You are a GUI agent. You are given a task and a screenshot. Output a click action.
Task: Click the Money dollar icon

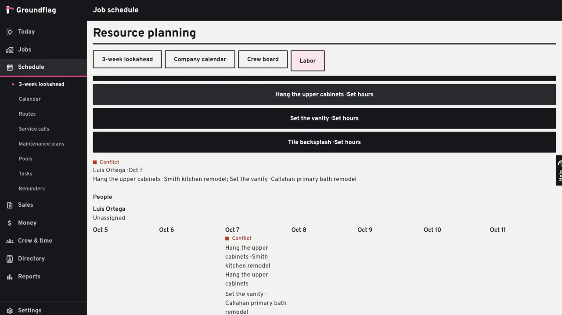tap(10, 223)
